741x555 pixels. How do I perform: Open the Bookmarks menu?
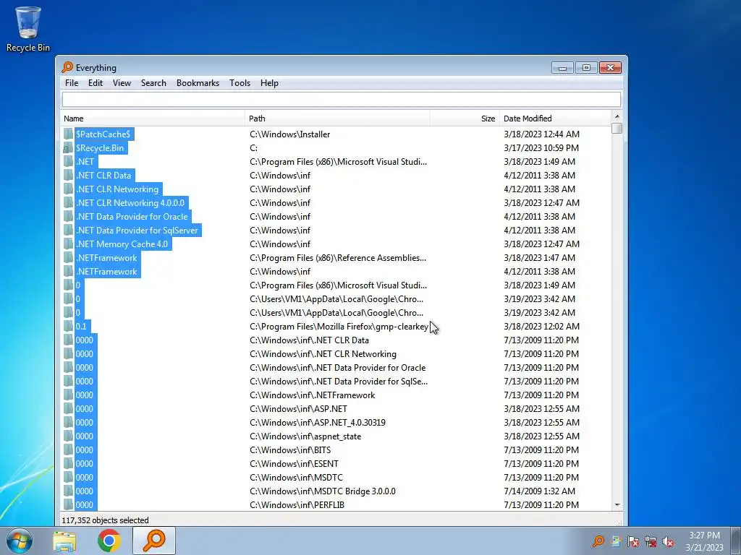[198, 83]
